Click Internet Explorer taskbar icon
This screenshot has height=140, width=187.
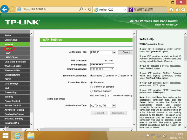tap(18, 136)
